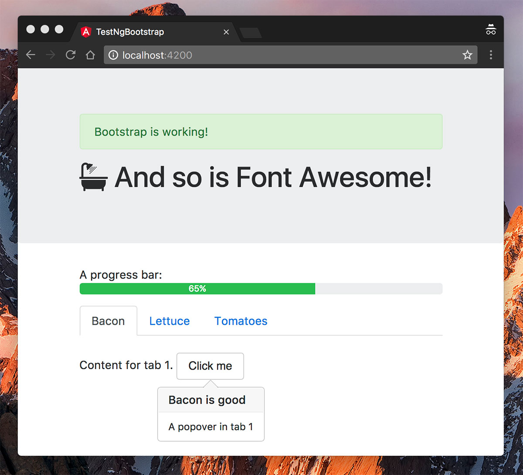The height and width of the screenshot is (475, 523).
Task: Open a new browser tab
Action: pyautogui.click(x=251, y=33)
